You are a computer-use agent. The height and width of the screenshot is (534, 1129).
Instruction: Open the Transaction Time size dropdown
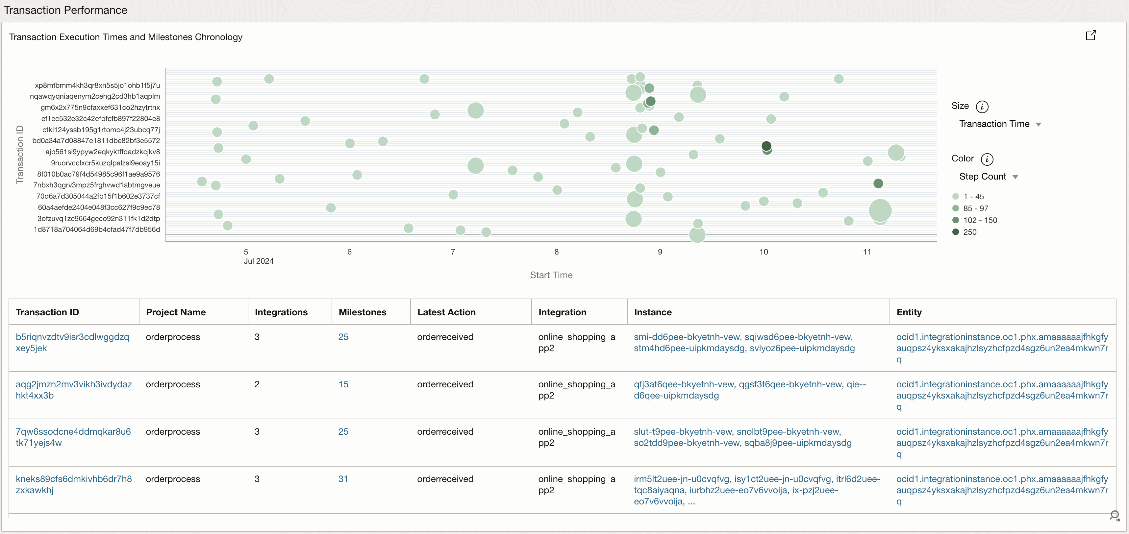[x=1000, y=124]
